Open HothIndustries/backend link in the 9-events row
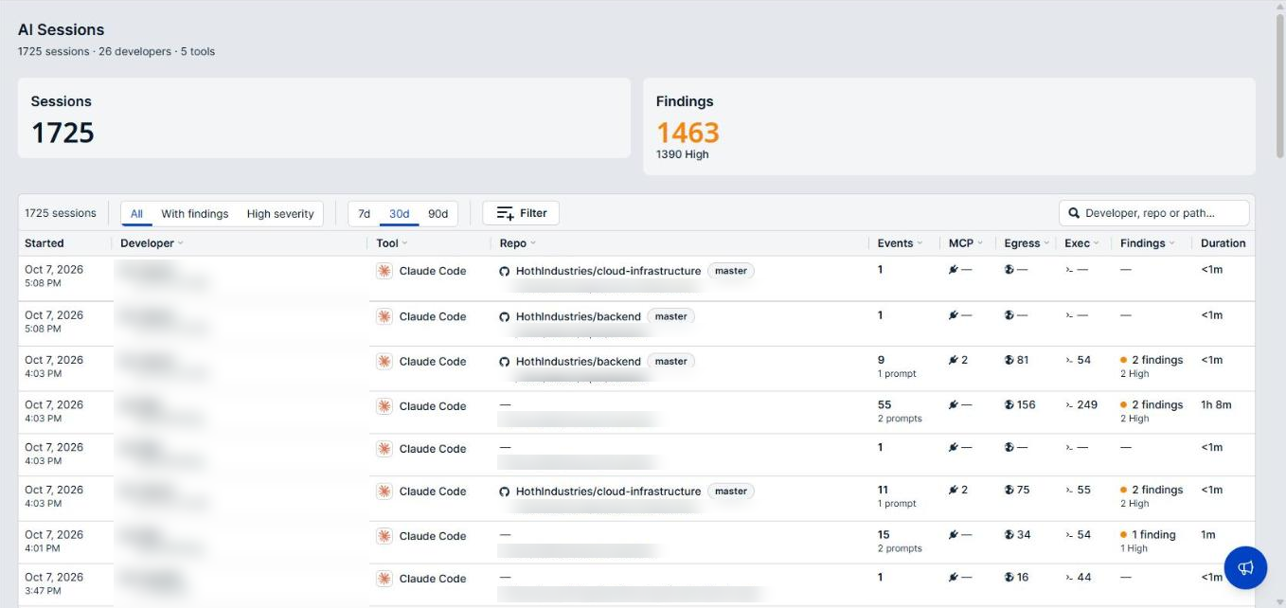This screenshot has width=1286, height=608. 578,362
